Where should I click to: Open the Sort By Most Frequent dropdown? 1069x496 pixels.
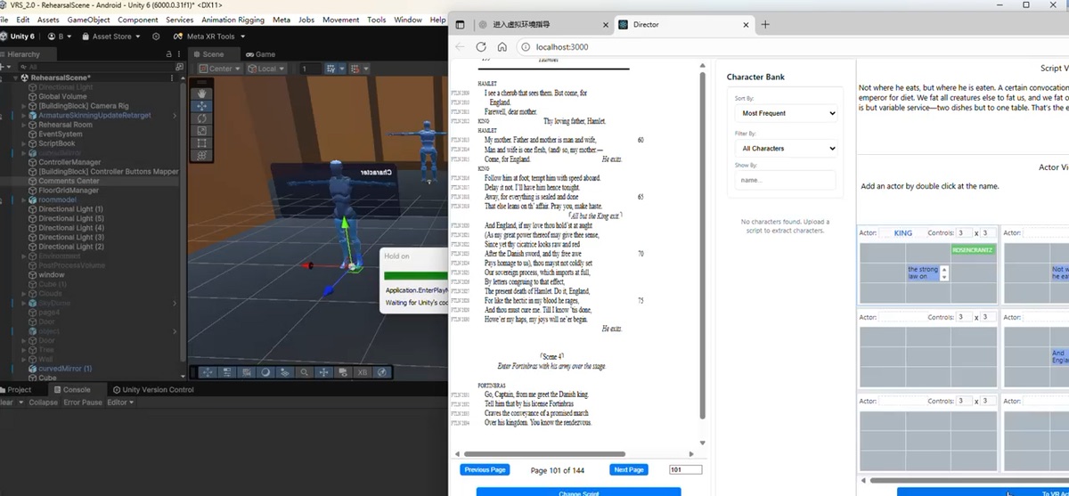[785, 113]
